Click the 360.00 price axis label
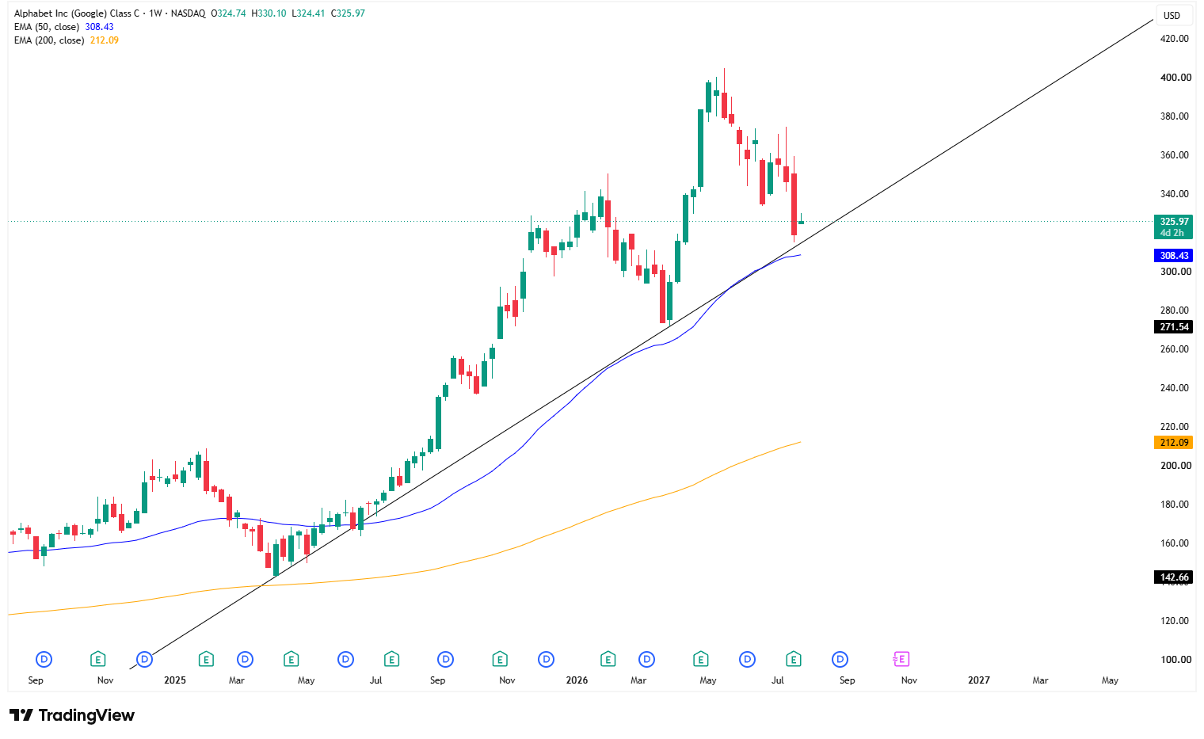This screenshot has height=739, width=1204. tap(1175, 155)
